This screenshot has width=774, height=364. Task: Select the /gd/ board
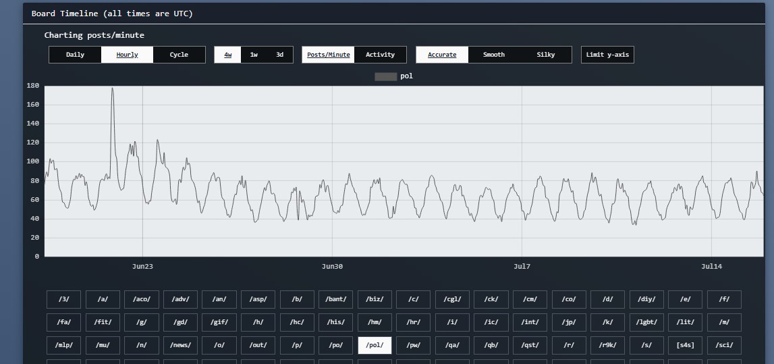[180, 323]
